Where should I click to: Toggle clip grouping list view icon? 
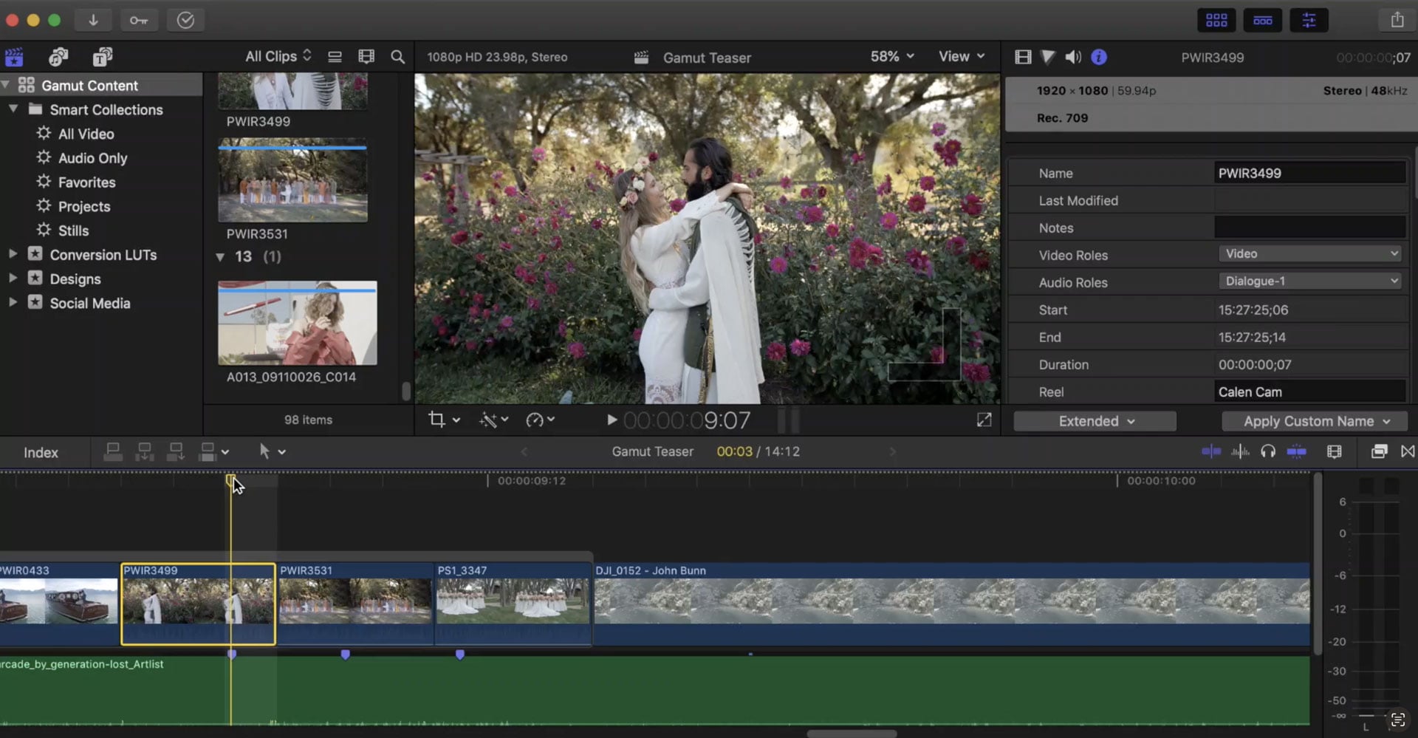pyautogui.click(x=335, y=57)
